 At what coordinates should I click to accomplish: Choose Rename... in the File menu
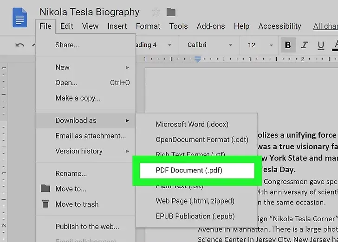[85, 173]
